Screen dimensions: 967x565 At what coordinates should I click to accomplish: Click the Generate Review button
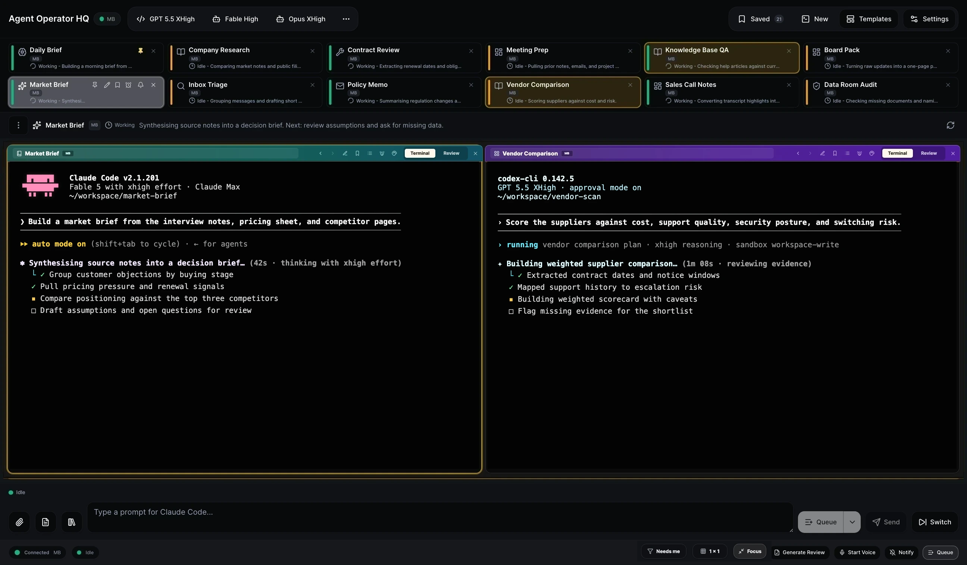pyautogui.click(x=800, y=552)
